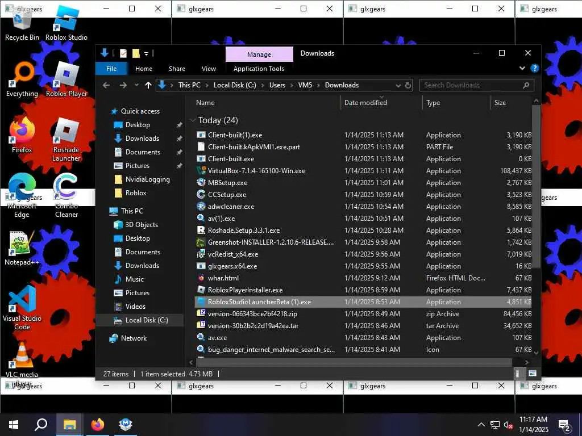
Task: Click the Refresh button in address bar
Action: coord(408,85)
